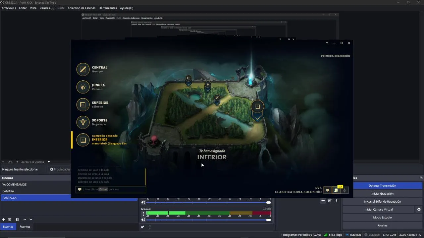Switch to the Escenas tab
Screen dimensions: 424x238
tap(8, 227)
